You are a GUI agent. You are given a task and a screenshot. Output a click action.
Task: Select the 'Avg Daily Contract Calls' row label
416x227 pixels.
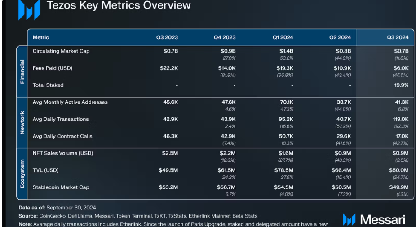tap(62, 136)
